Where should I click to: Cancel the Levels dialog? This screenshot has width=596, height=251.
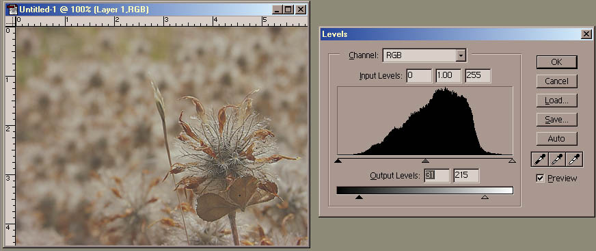556,81
